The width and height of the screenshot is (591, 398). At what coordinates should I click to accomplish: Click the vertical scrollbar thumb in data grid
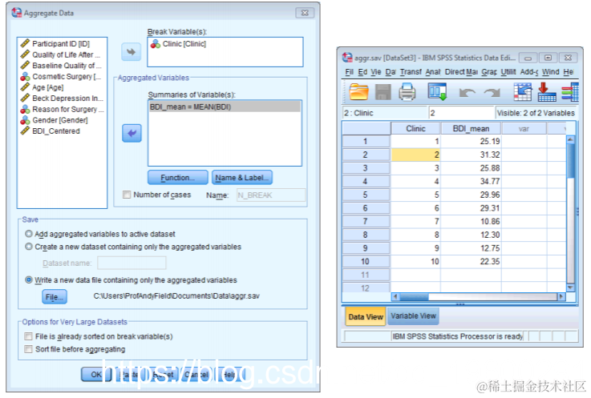(570, 161)
